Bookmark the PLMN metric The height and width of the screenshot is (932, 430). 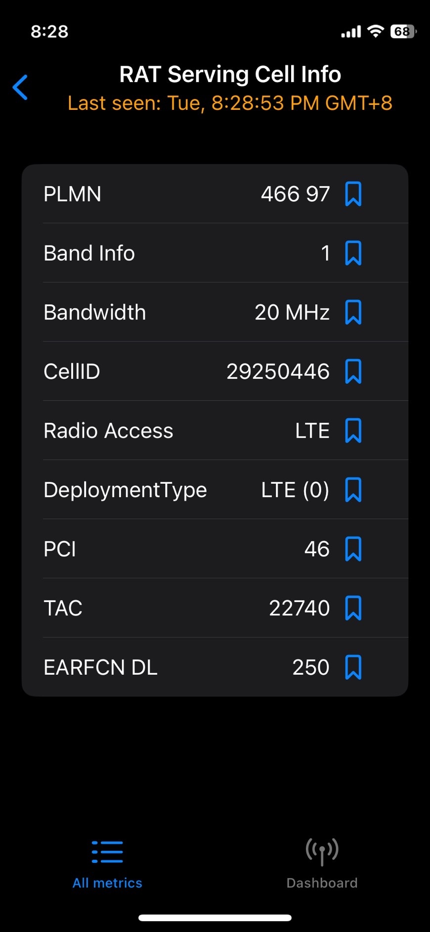(353, 193)
